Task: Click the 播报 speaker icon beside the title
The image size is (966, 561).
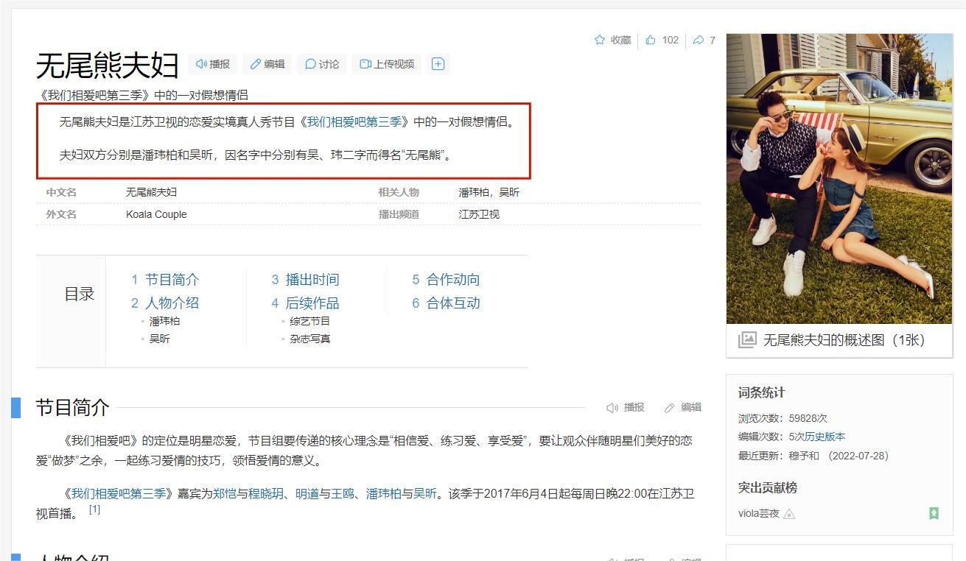Action: click(201, 64)
